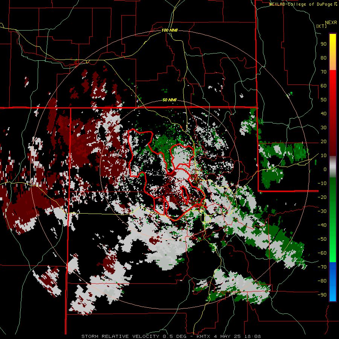Click the 30 value on velocity scale
Screen dimensions: 339x339
point(324,128)
